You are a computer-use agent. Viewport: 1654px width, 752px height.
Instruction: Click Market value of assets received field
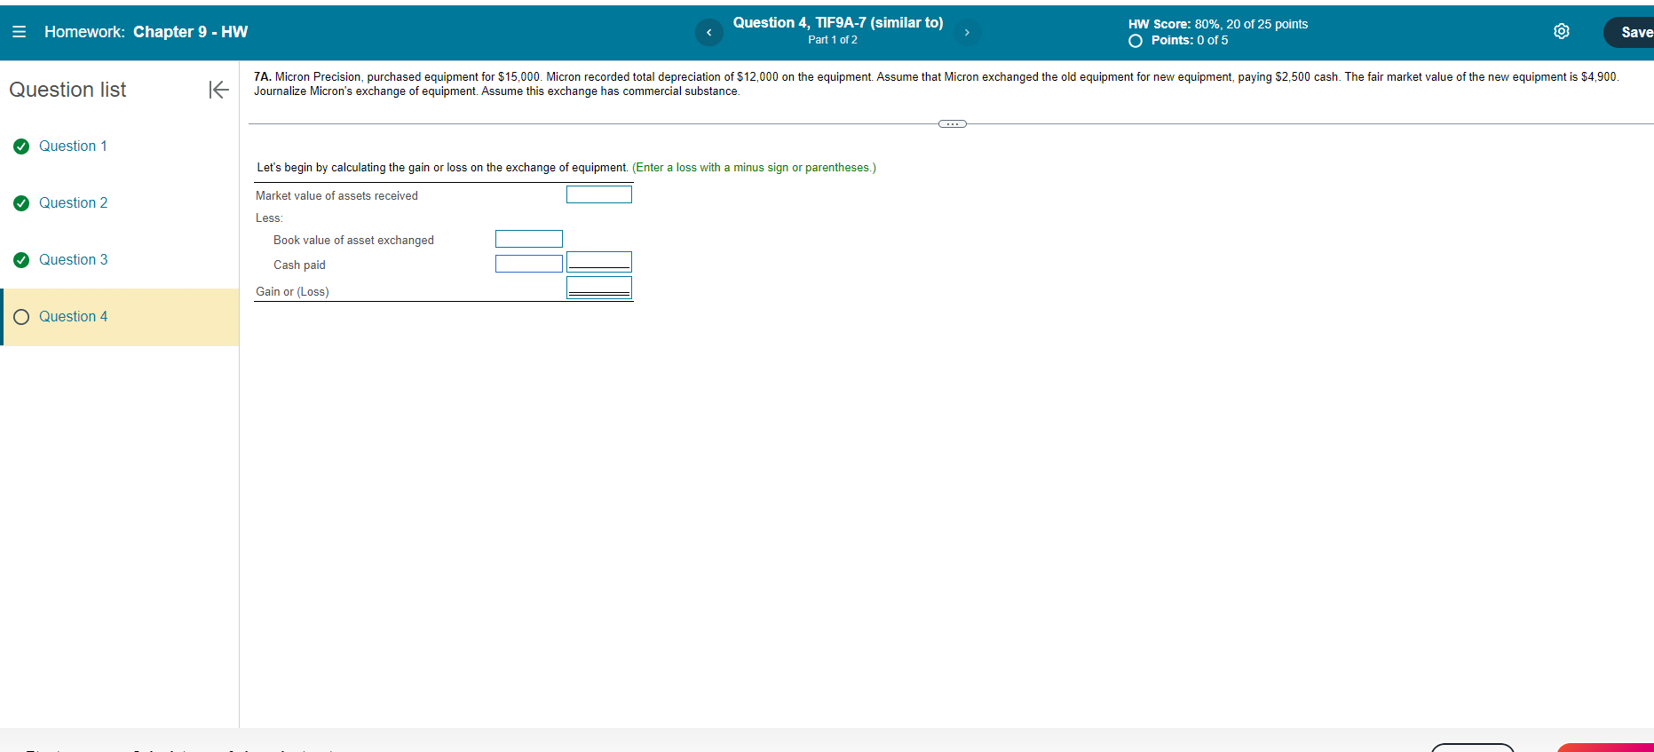pos(599,194)
